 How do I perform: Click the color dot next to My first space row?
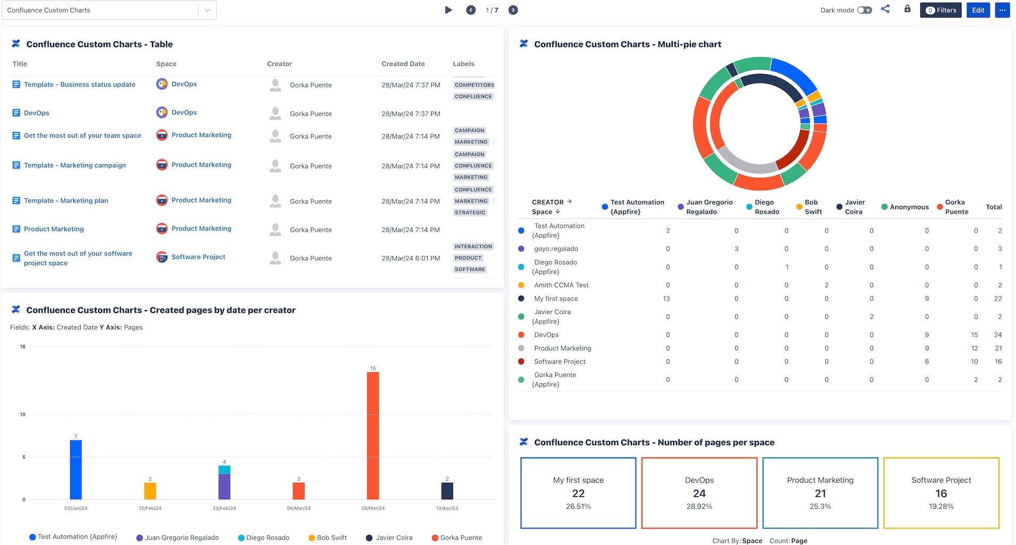(521, 299)
